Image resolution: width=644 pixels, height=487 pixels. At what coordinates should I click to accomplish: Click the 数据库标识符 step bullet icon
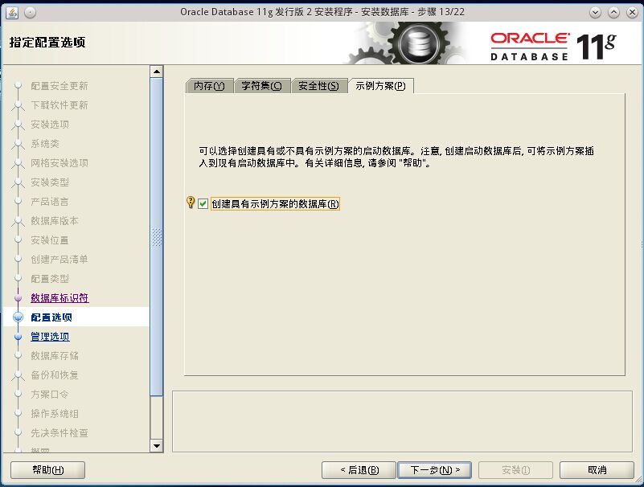(18, 297)
